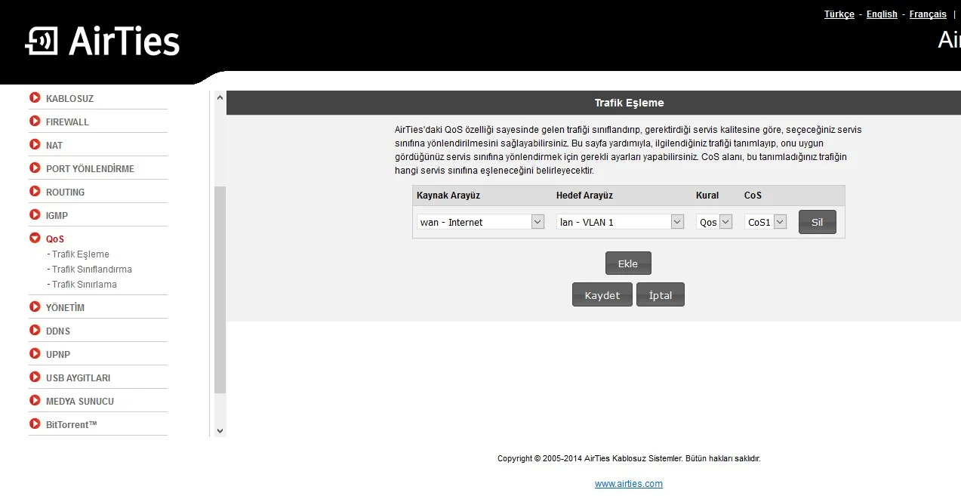This screenshot has height=496, width=961.
Task: Open the KABLOSUZ menu
Action: (x=69, y=99)
